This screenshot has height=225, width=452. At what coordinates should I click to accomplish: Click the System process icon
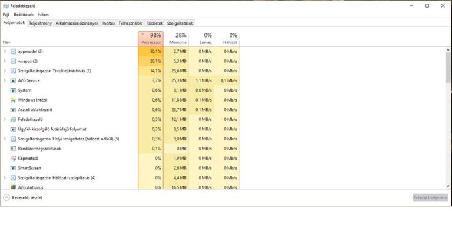(13, 90)
